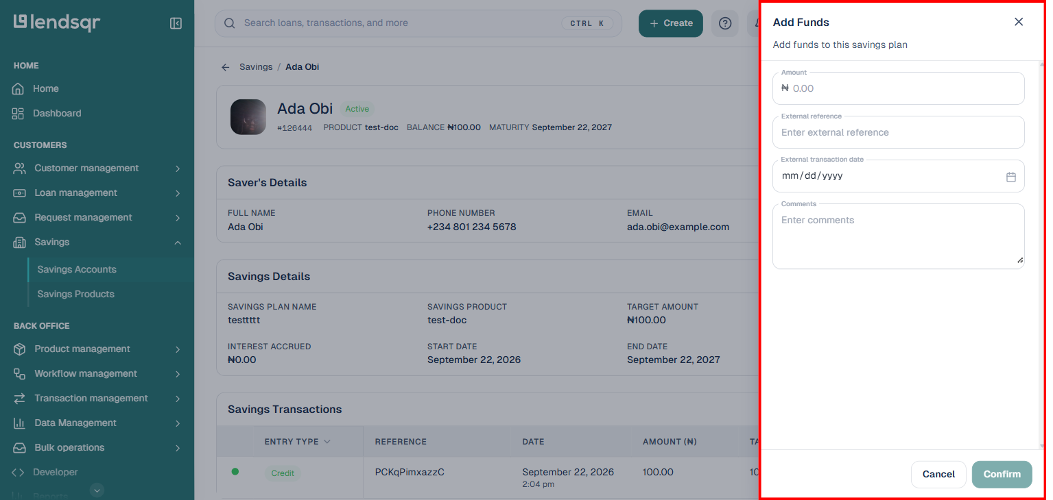Click the Product management box icon
The height and width of the screenshot is (500, 1053).
20,349
